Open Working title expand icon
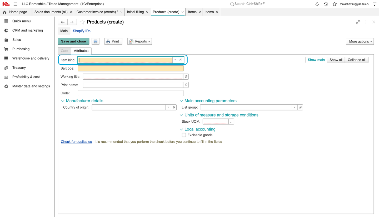 [x=186, y=77]
